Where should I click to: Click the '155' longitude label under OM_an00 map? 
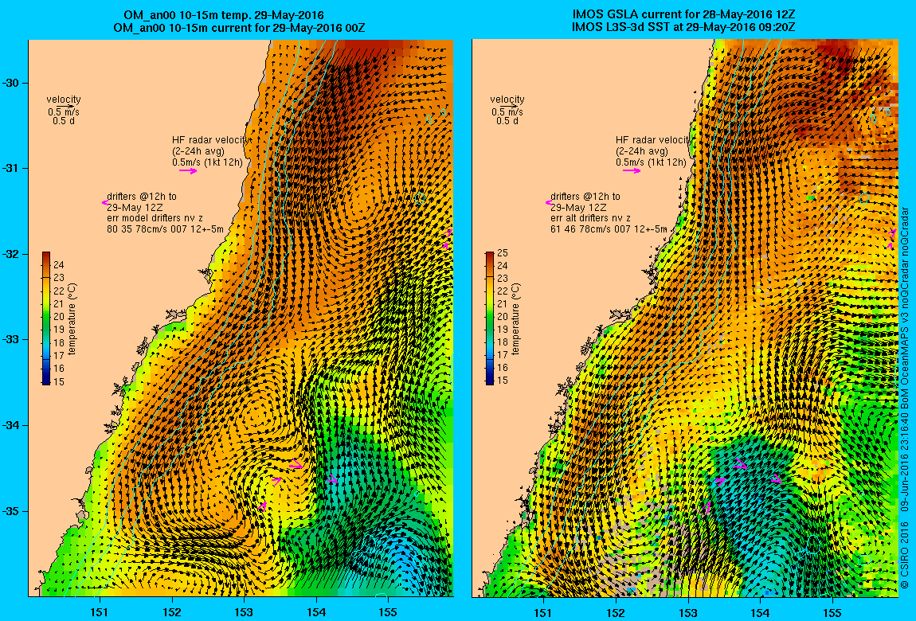tap(388, 612)
